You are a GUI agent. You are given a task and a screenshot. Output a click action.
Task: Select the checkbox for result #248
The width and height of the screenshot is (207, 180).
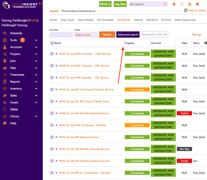coord(52,113)
